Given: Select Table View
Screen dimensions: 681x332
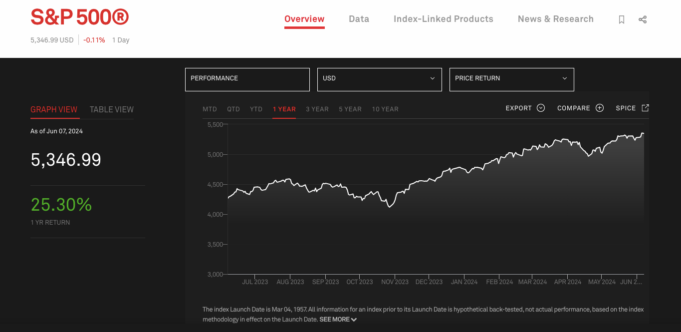Looking at the screenshot, I should [x=112, y=109].
